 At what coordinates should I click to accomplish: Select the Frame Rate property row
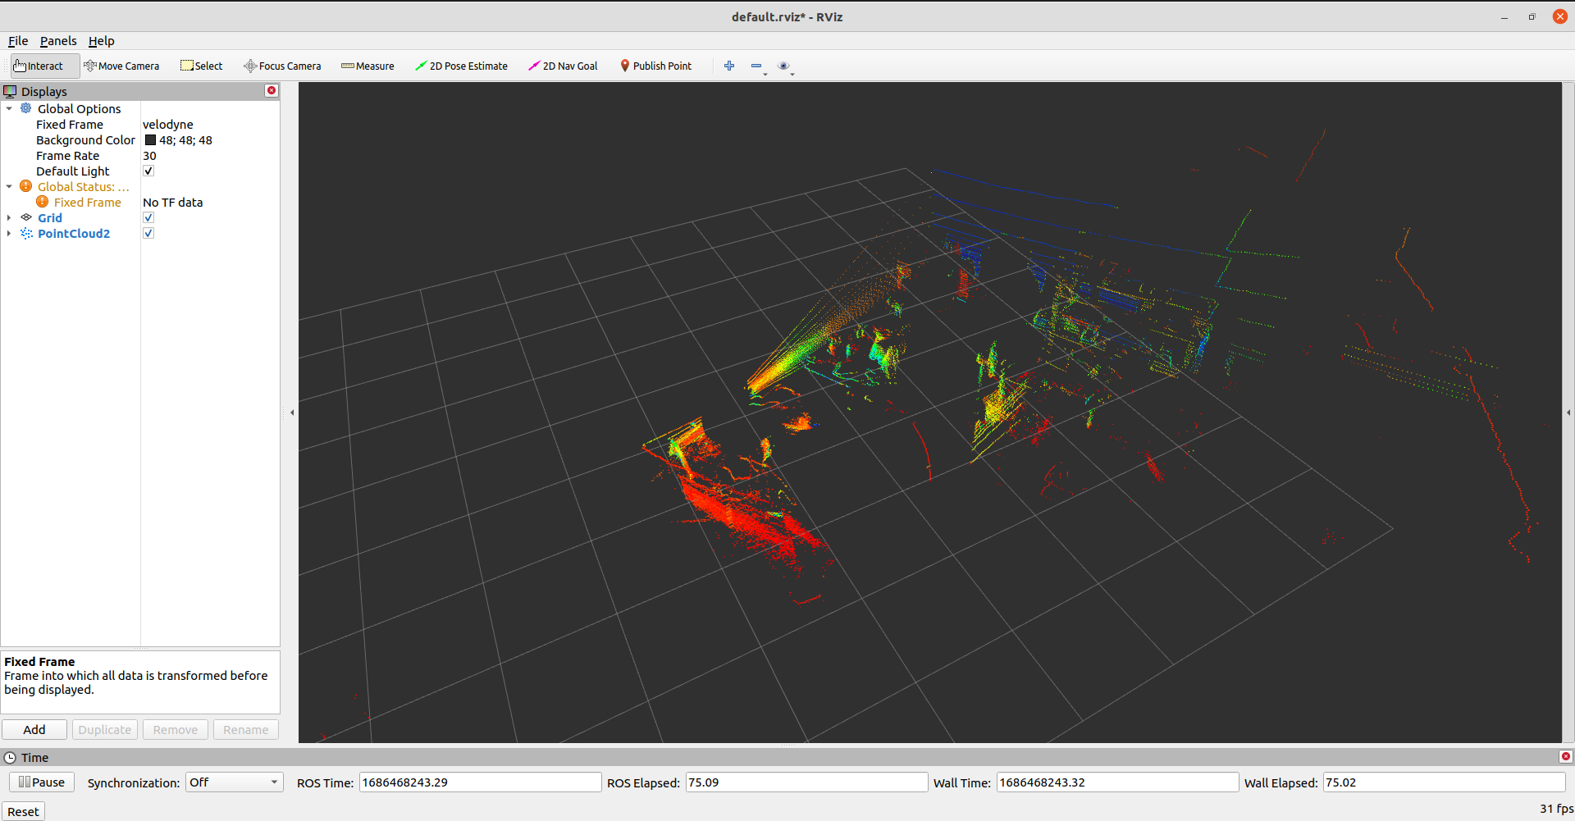[x=140, y=156]
